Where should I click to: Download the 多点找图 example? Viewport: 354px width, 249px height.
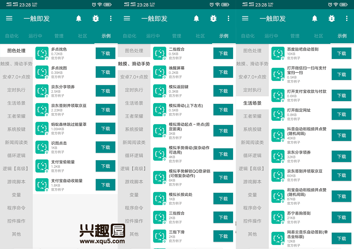point(106,72)
